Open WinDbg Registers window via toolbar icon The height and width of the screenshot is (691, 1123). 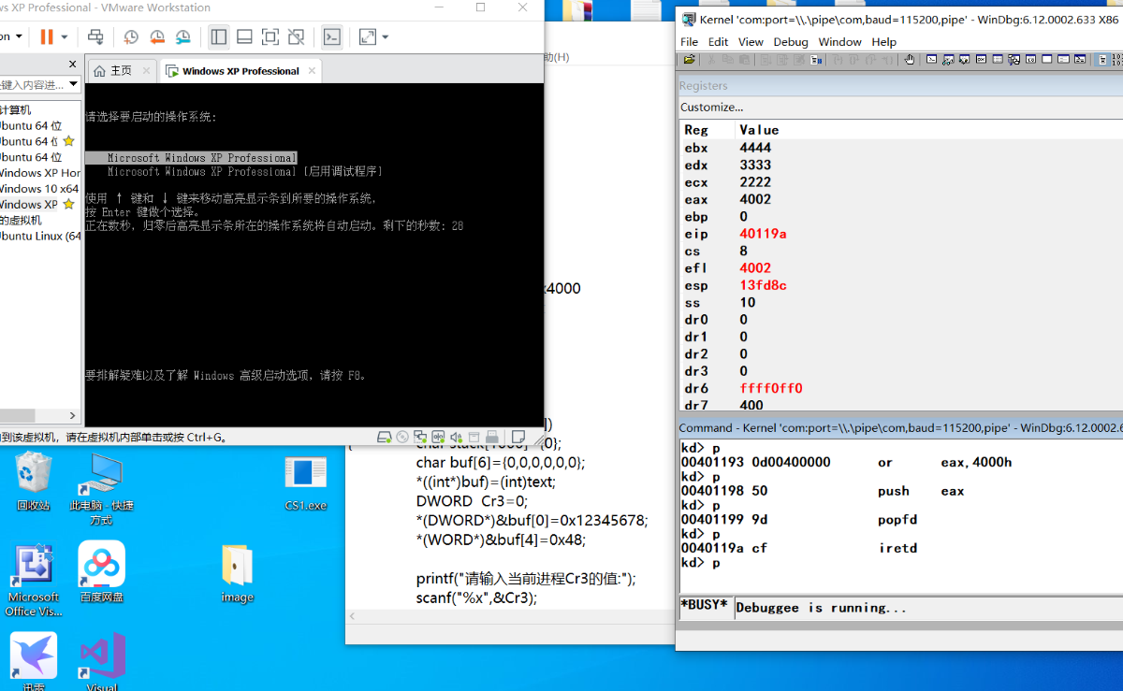[981, 60]
